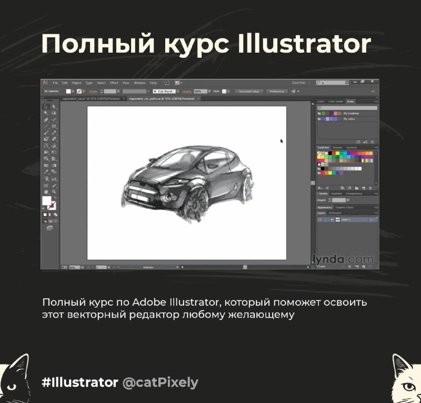Screen dimensions: 421x403
Task: Open the File menu
Action: coord(55,83)
